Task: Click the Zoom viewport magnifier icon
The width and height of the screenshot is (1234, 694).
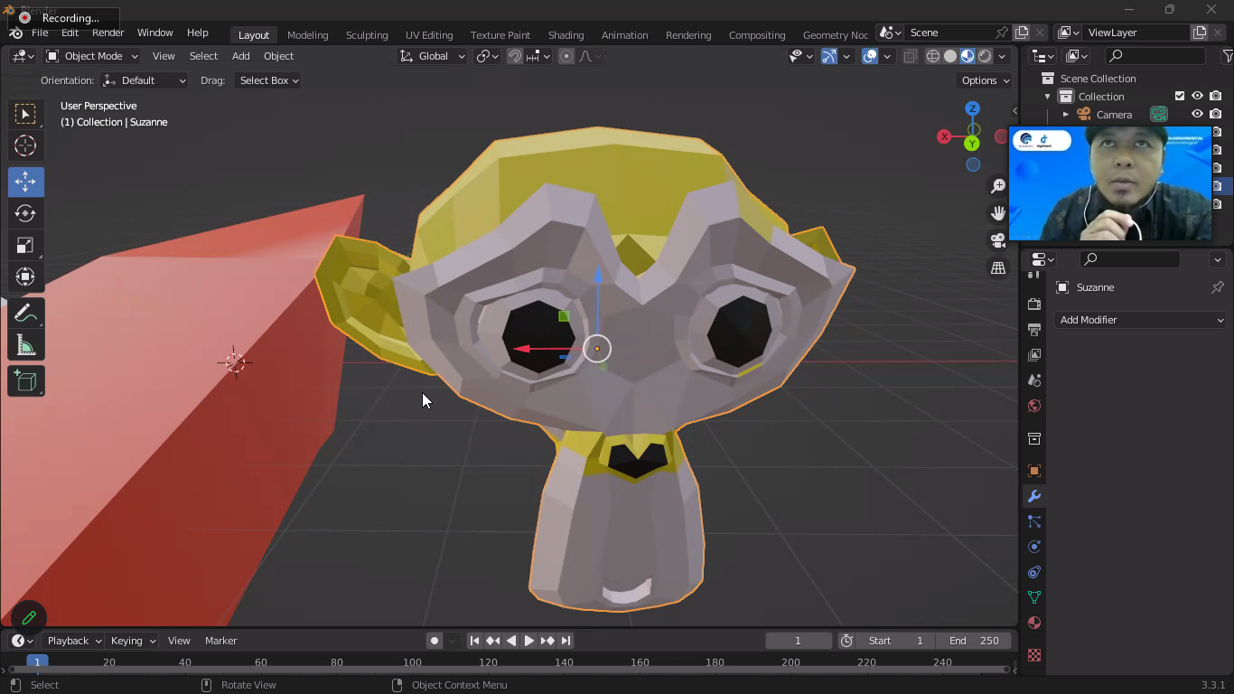Action: click(998, 186)
